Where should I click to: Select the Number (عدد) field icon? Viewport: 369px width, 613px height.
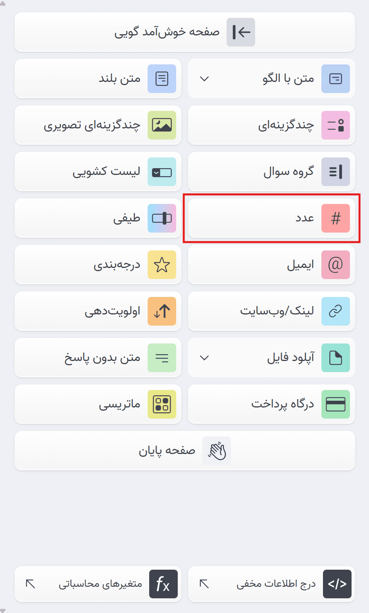(336, 218)
